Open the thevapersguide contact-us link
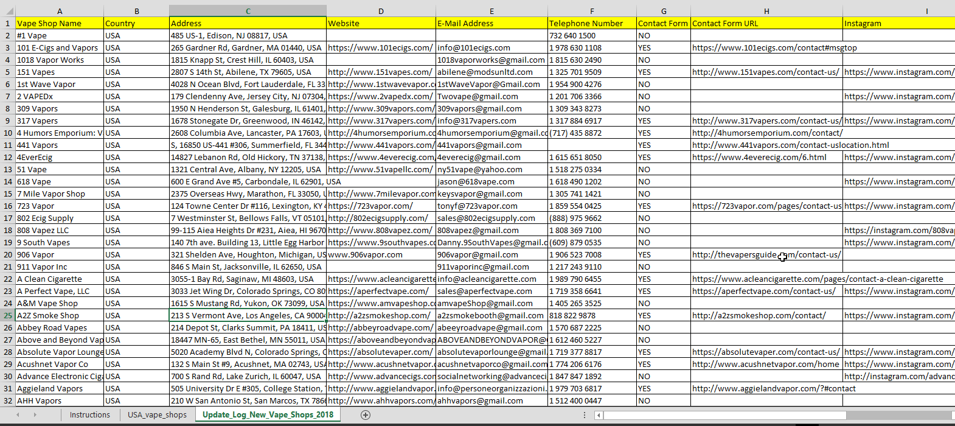Image resolution: width=955 pixels, height=426 pixels. pyautogui.click(x=766, y=254)
